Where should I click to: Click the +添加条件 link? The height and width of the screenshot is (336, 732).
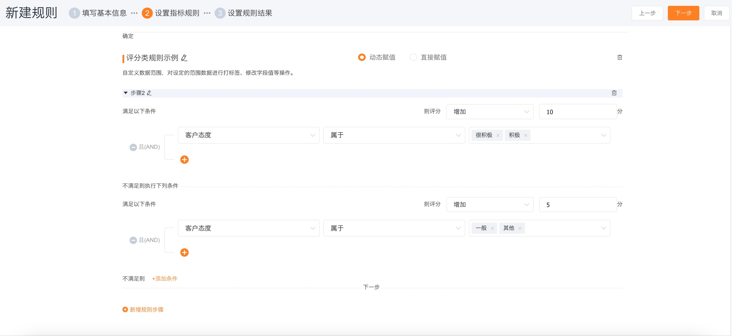[165, 279]
